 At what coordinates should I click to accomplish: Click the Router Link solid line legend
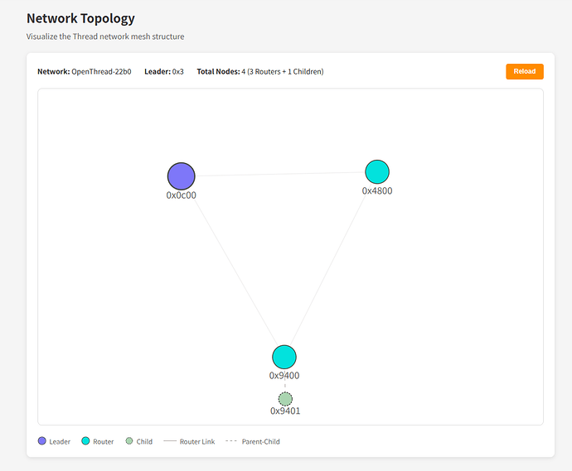tap(170, 441)
